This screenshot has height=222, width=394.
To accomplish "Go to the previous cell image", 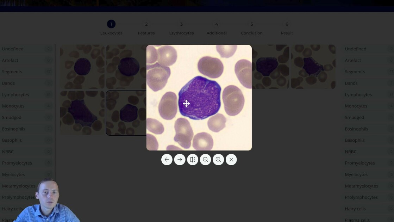I will (x=167, y=160).
